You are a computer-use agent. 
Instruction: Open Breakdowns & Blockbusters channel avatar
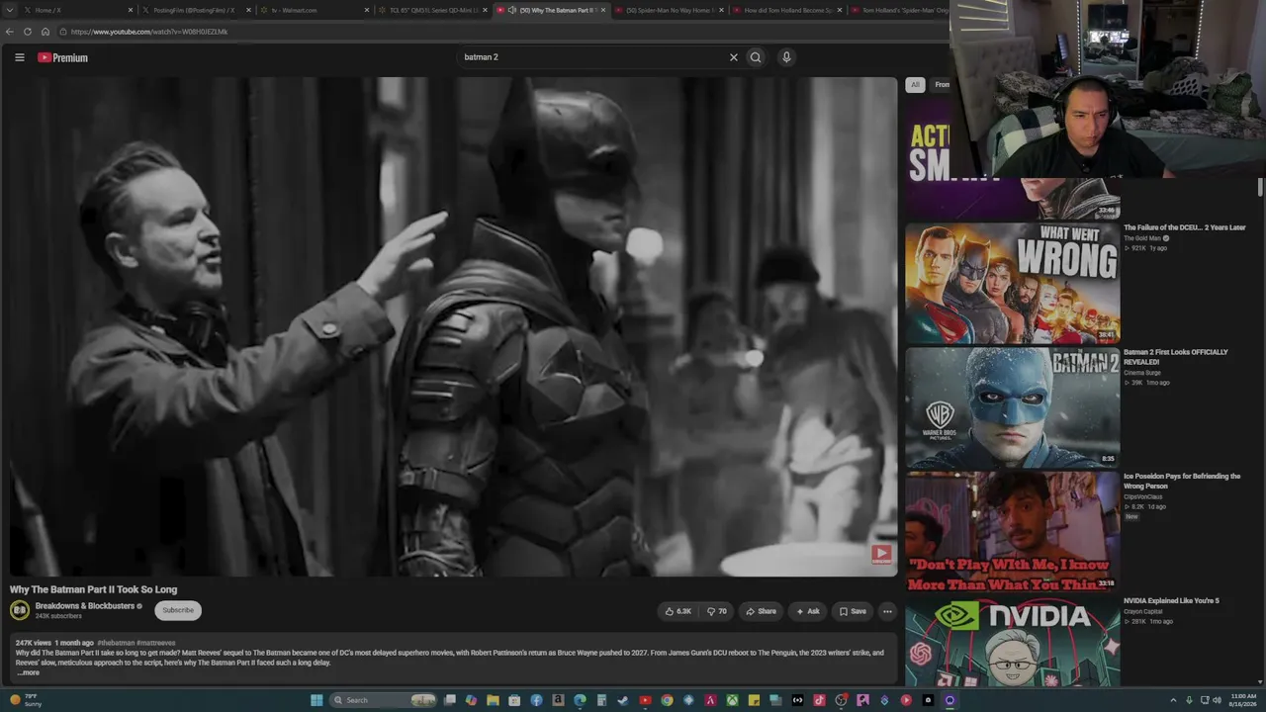coord(20,610)
